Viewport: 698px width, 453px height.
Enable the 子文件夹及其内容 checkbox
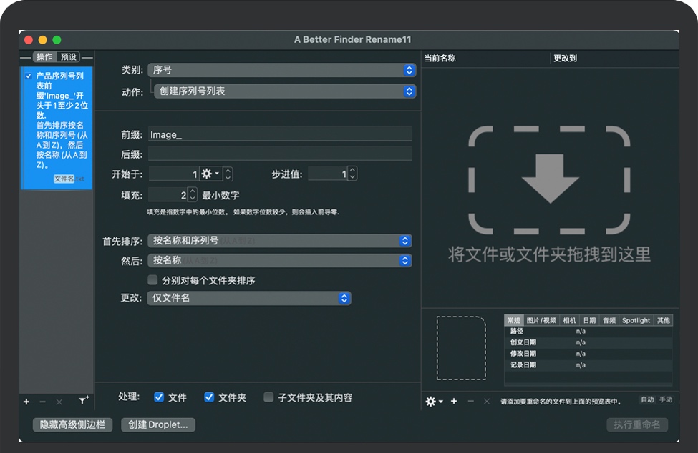tap(268, 397)
